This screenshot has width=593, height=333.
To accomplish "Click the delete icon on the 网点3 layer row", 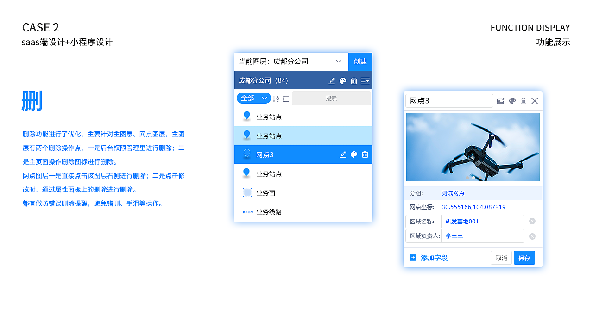I will [x=365, y=154].
